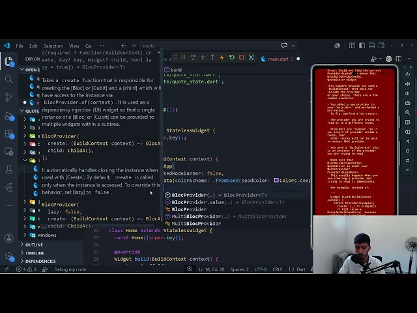Toggle the bottom panel layout
The image size is (417, 313).
click(x=371, y=46)
